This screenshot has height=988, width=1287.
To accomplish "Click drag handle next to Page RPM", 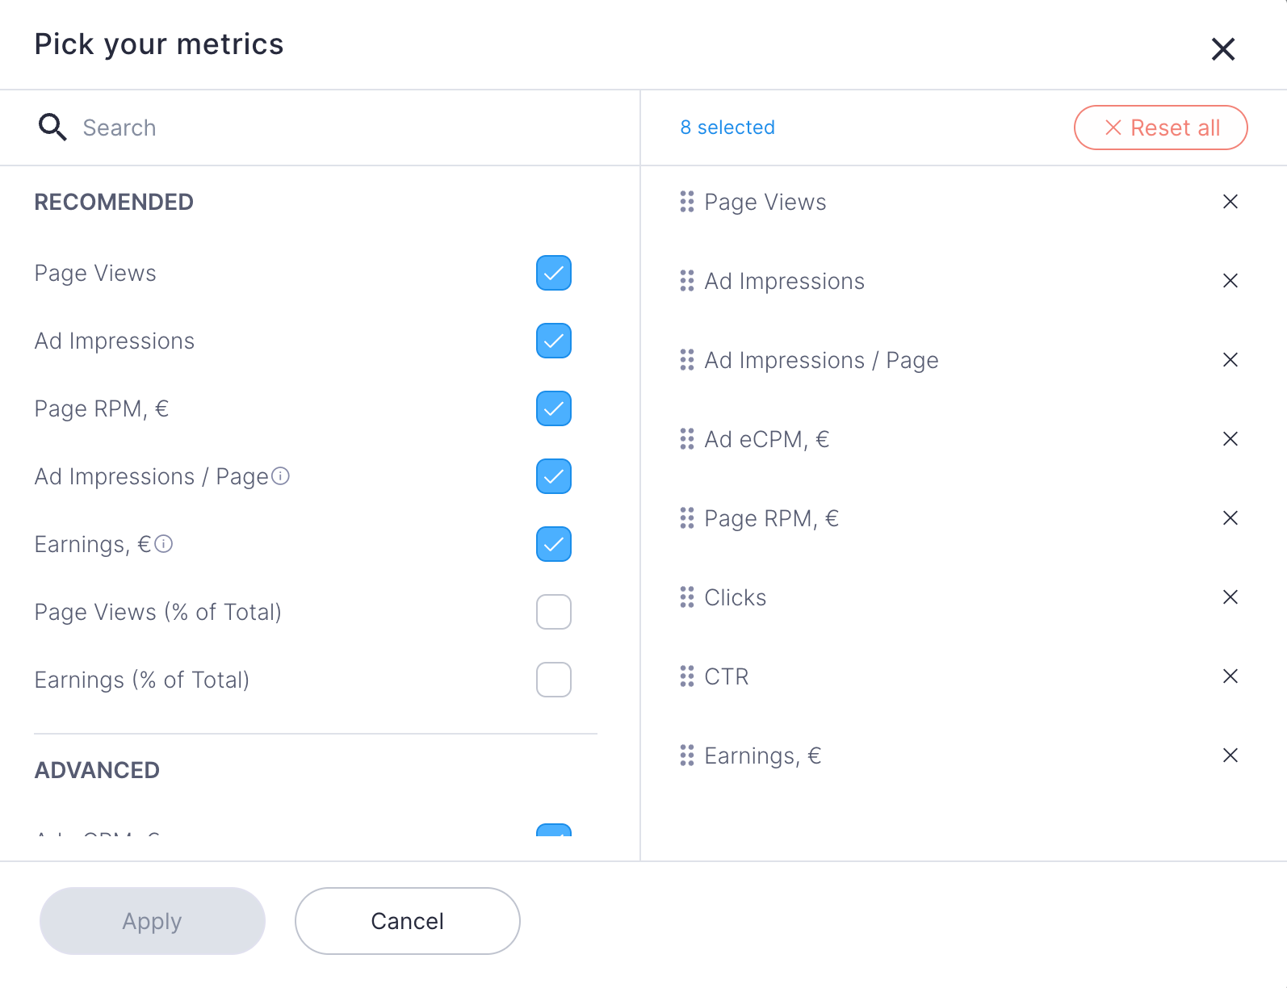I will click(687, 518).
